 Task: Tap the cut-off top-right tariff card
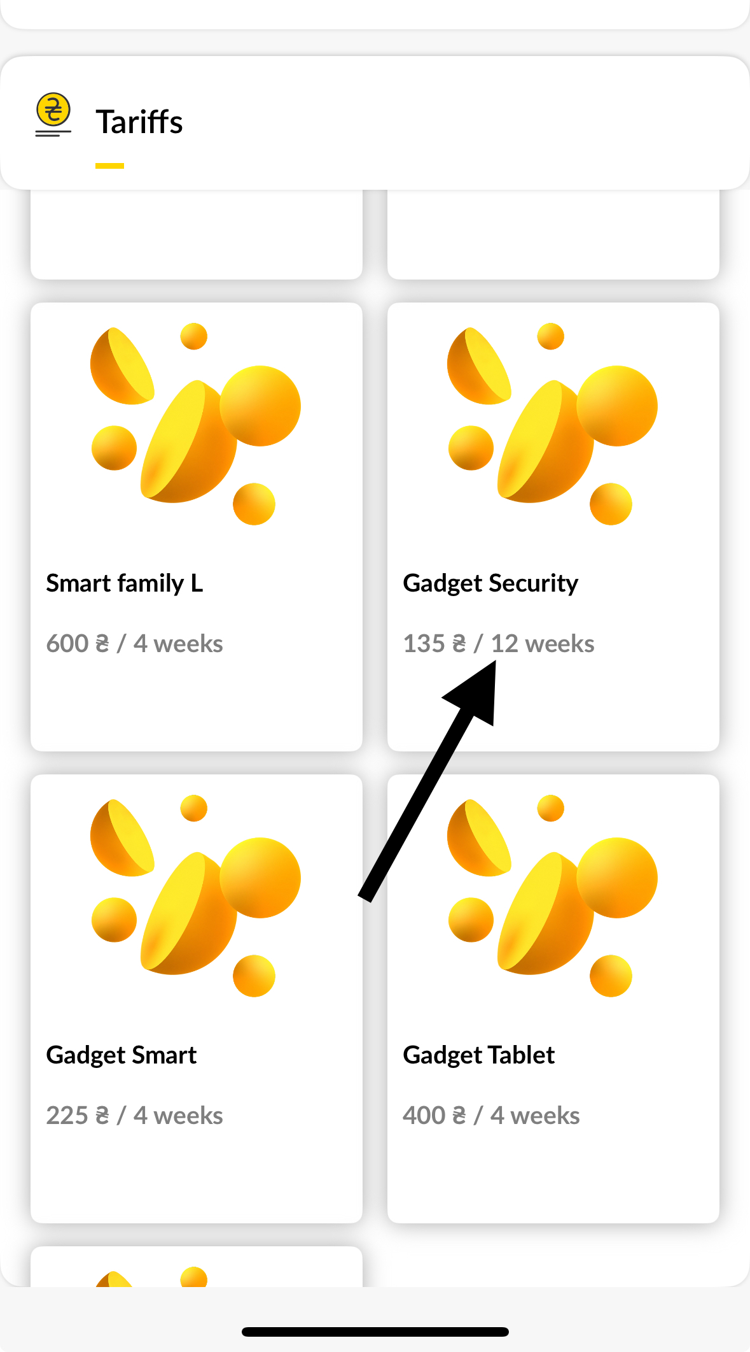(553, 234)
